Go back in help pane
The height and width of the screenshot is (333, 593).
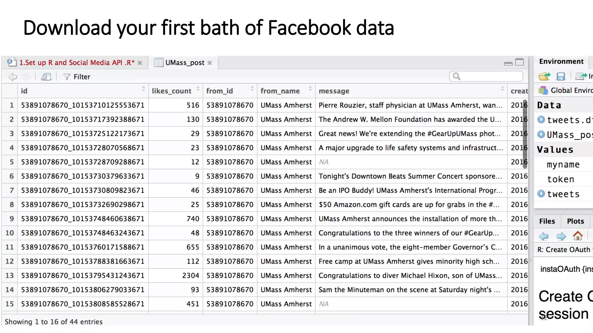(x=543, y=236)
